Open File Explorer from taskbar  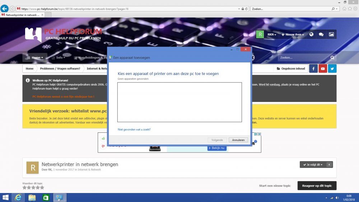32,198
